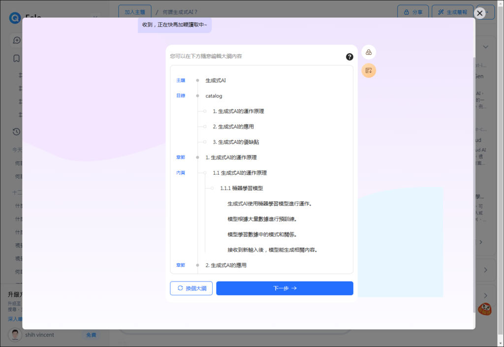The height and width of the screenshot is (347, 504).
Task: Select page 1.1 生成式AI的運作原理
Action: (x=240, y=173)
